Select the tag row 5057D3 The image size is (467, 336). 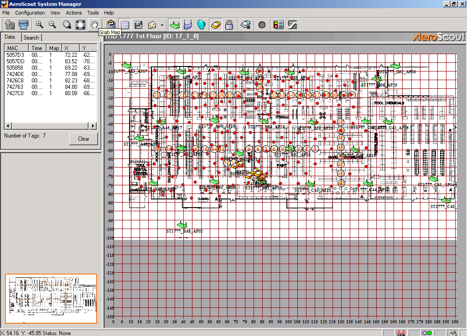pos(50,55)
